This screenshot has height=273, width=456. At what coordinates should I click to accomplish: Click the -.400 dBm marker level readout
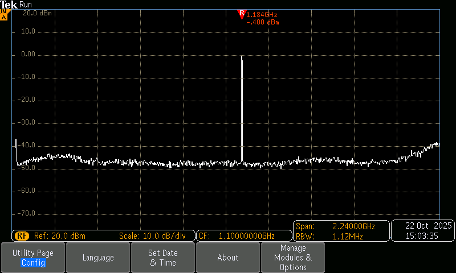(263, 22)
